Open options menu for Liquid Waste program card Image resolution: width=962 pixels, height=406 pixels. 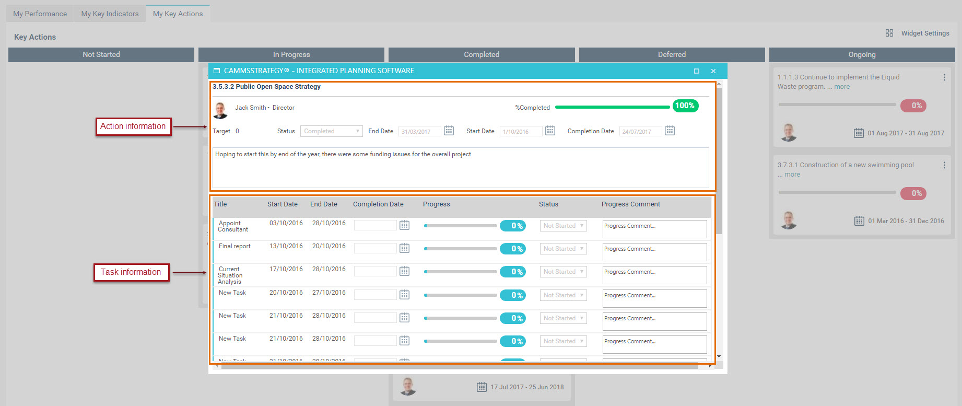coord(944,77)
